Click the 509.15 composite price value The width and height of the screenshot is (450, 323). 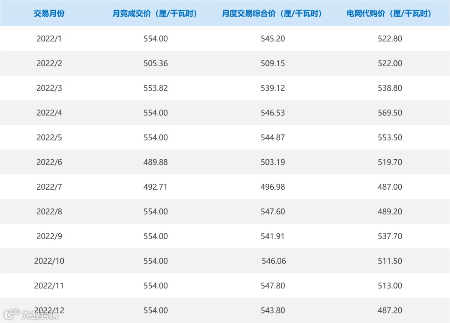click(272, 63)
